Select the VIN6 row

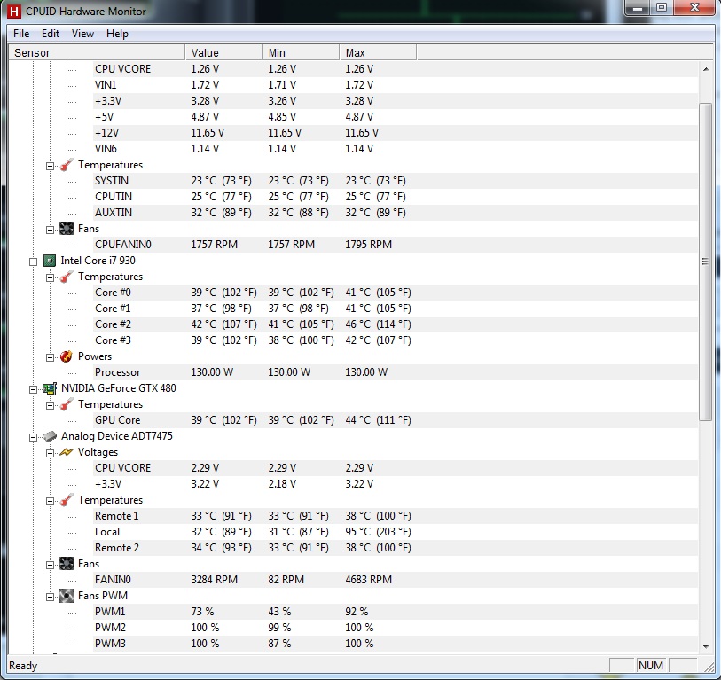pos(396,149)
